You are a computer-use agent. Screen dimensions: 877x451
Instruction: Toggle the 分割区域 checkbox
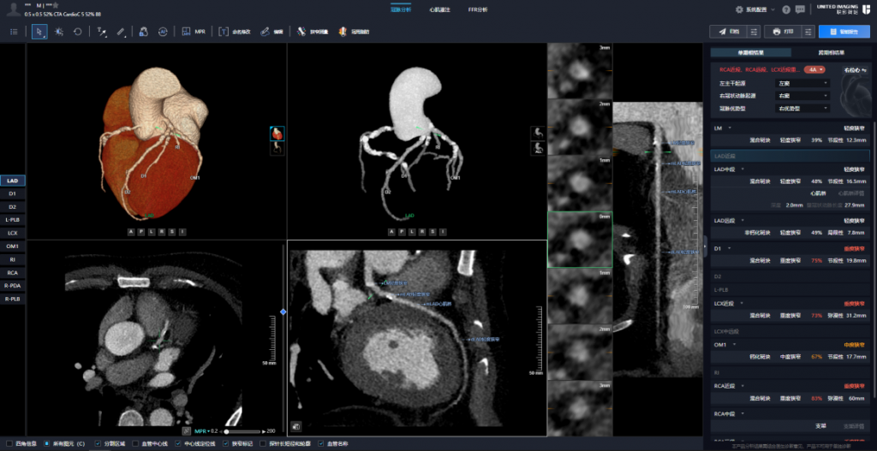(x=98, y=443)
